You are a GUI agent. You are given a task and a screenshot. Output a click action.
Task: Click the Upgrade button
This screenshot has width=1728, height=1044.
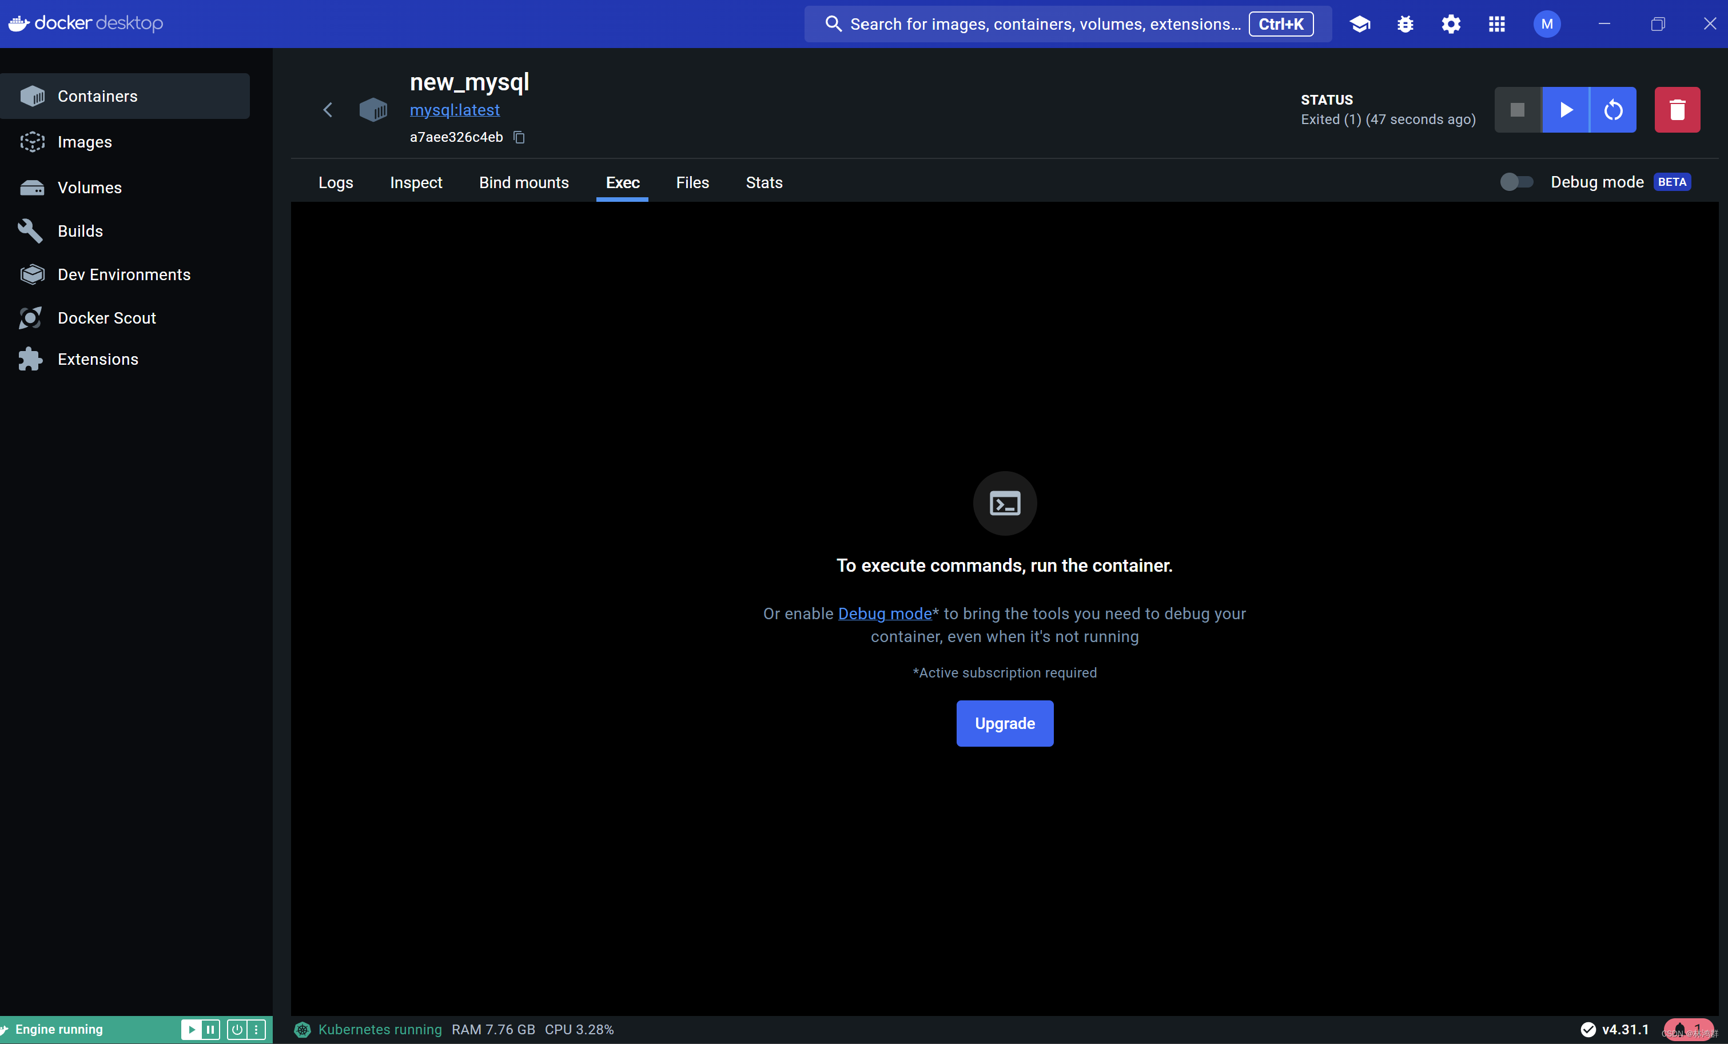point(1004,723)
